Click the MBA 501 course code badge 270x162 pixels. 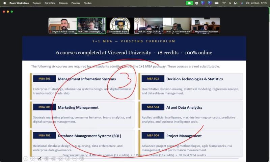45,79
